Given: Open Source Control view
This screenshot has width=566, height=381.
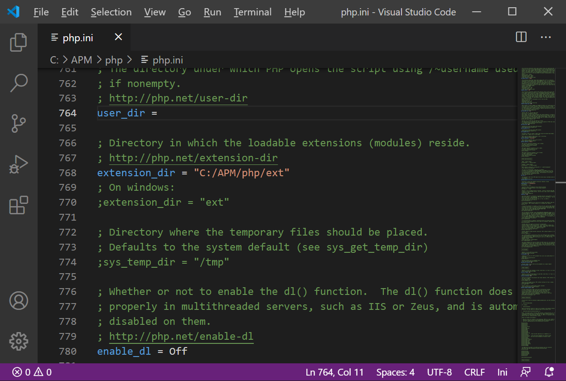Looking at the screenshot, I should click(x=19, y=123).
